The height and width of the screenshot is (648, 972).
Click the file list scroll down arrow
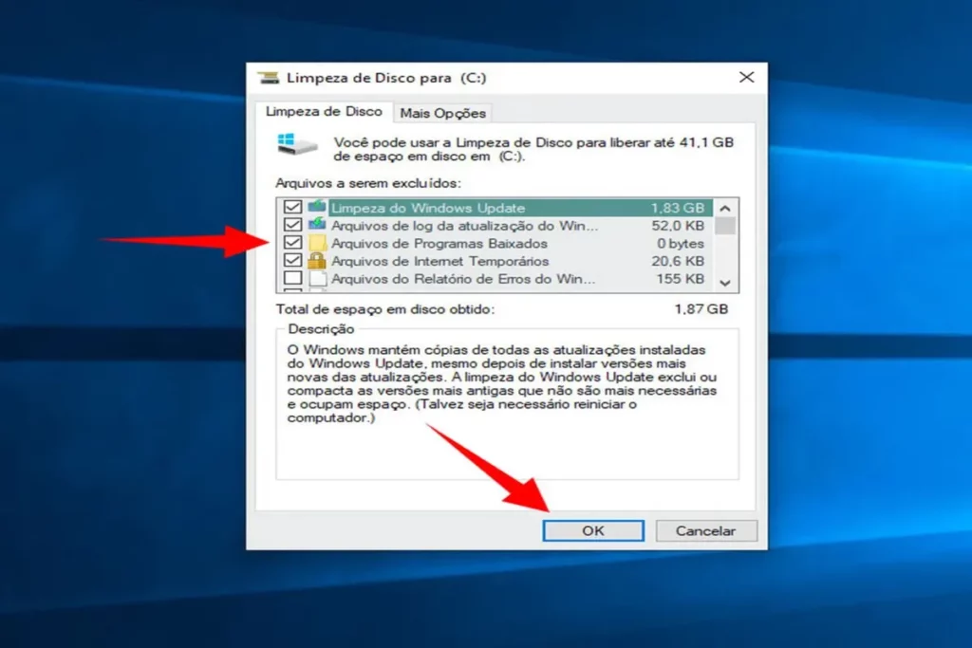click(725, 283)
